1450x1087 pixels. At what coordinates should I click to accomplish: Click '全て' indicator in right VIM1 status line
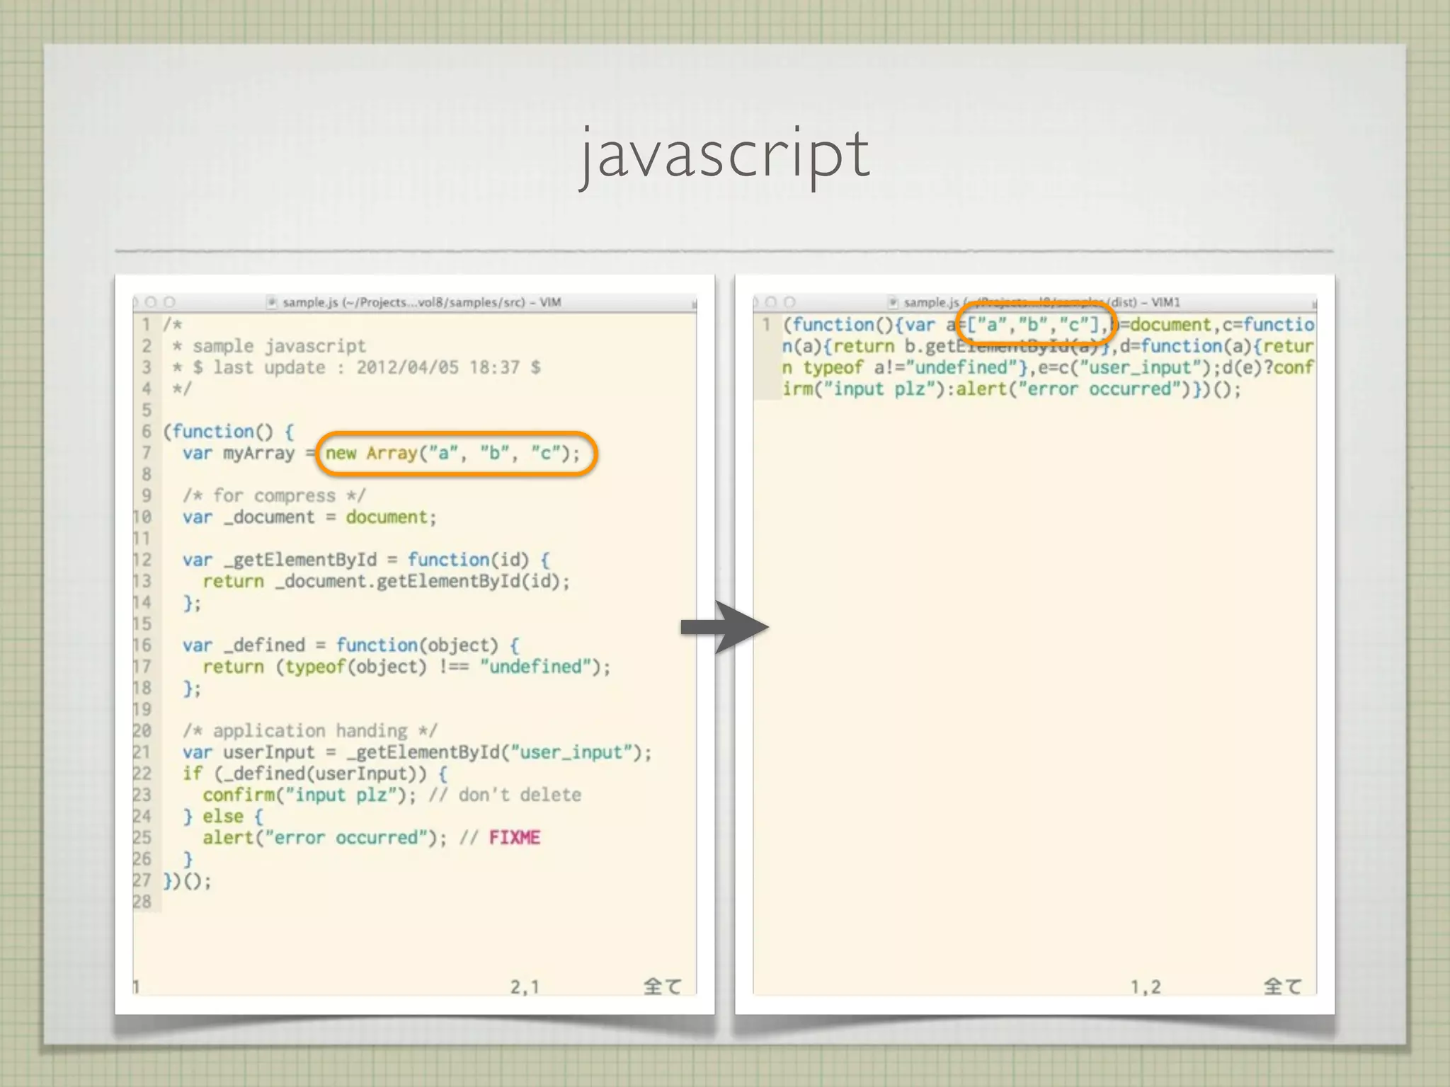(1283, 987)
